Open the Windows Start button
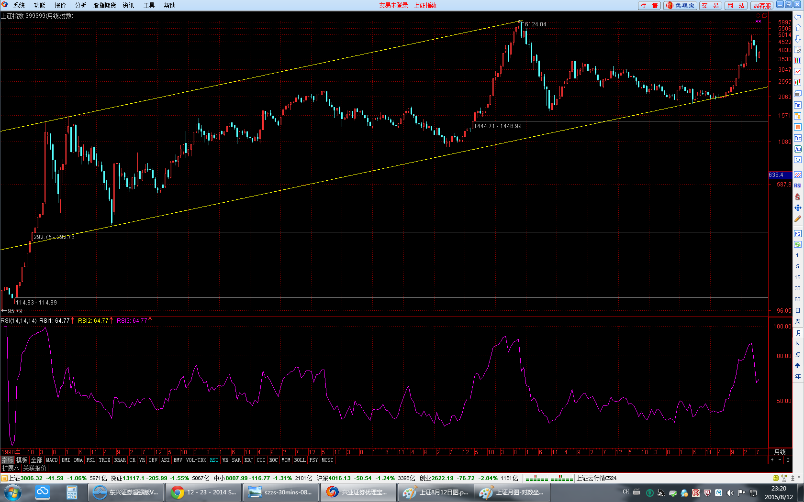The width and height of the screenshot is (804, 502). point(12,492)
